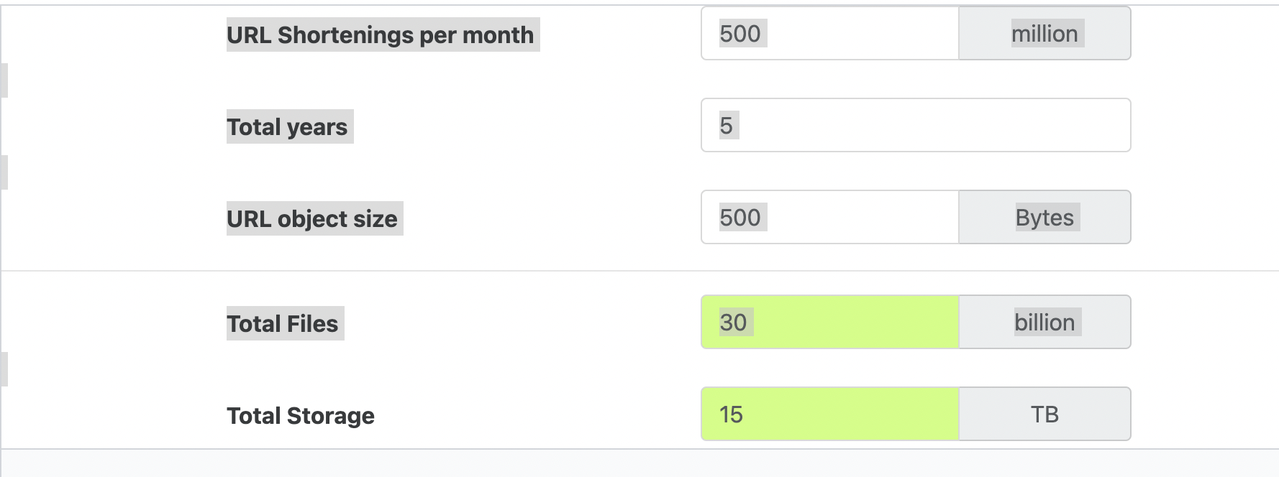
Task: Click the highlighted number 30 in Total Files
Action: [x=734, y=323]
